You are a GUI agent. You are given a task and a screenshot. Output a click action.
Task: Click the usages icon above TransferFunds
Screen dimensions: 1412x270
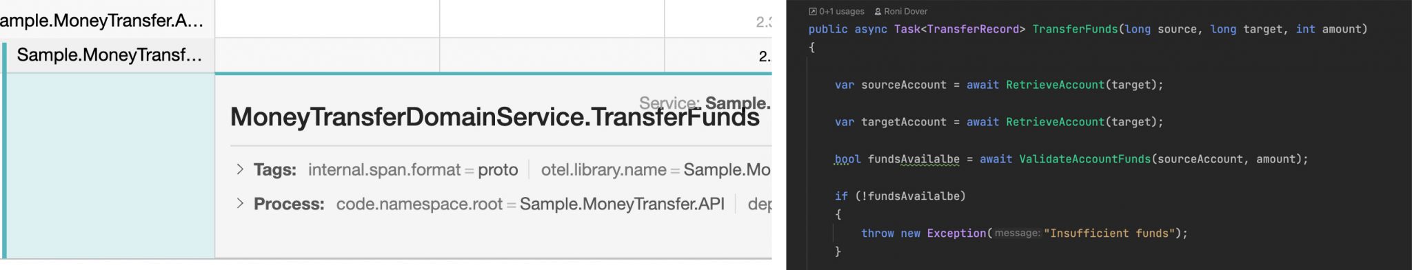(x=813, y=12)
